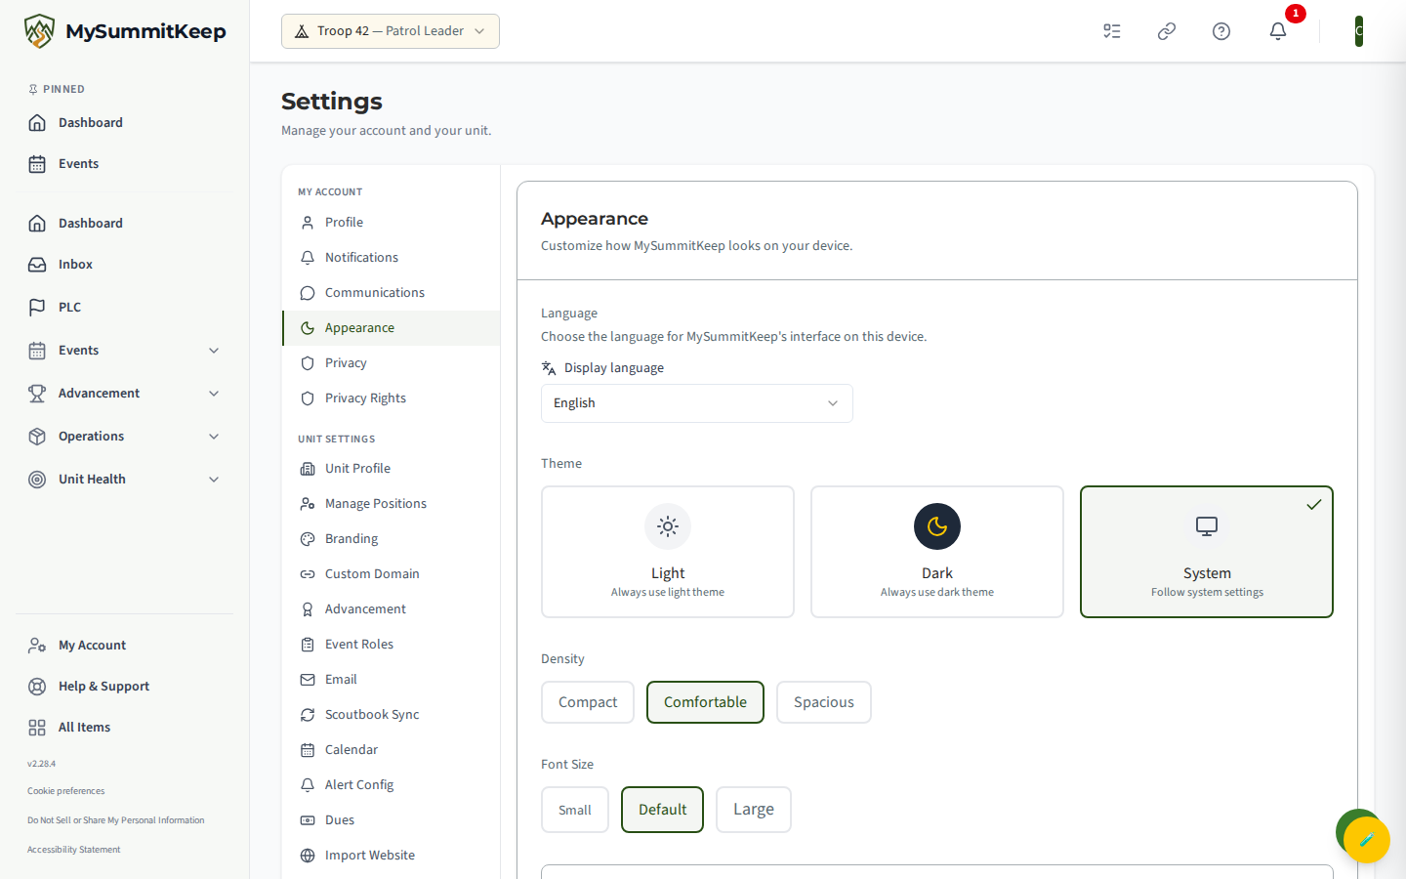Click the monitor icon on System theme
The height and width of the screenshot is (879, 1406).
(1207, 526)
